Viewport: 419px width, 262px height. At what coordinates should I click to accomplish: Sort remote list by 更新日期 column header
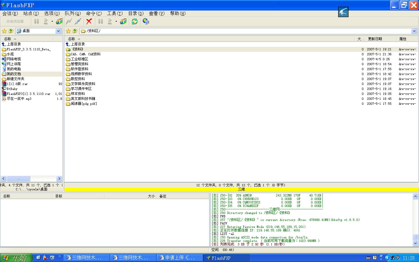coord(381,39)
